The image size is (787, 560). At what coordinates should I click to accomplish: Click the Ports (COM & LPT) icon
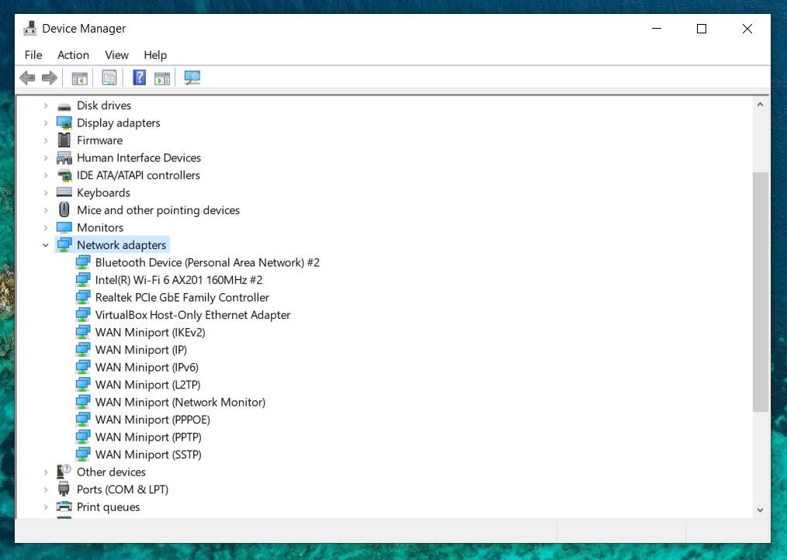tap(64, 489)
